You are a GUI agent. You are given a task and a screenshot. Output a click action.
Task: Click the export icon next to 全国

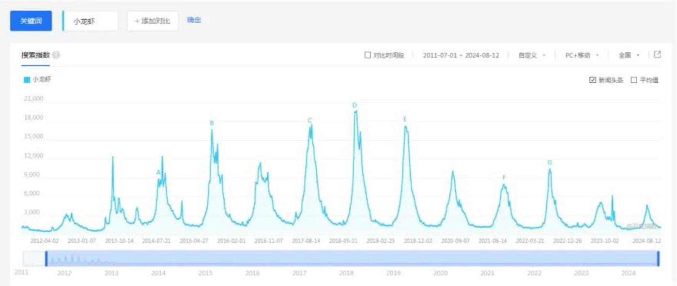pyautogui.click(x=657, y=55)
